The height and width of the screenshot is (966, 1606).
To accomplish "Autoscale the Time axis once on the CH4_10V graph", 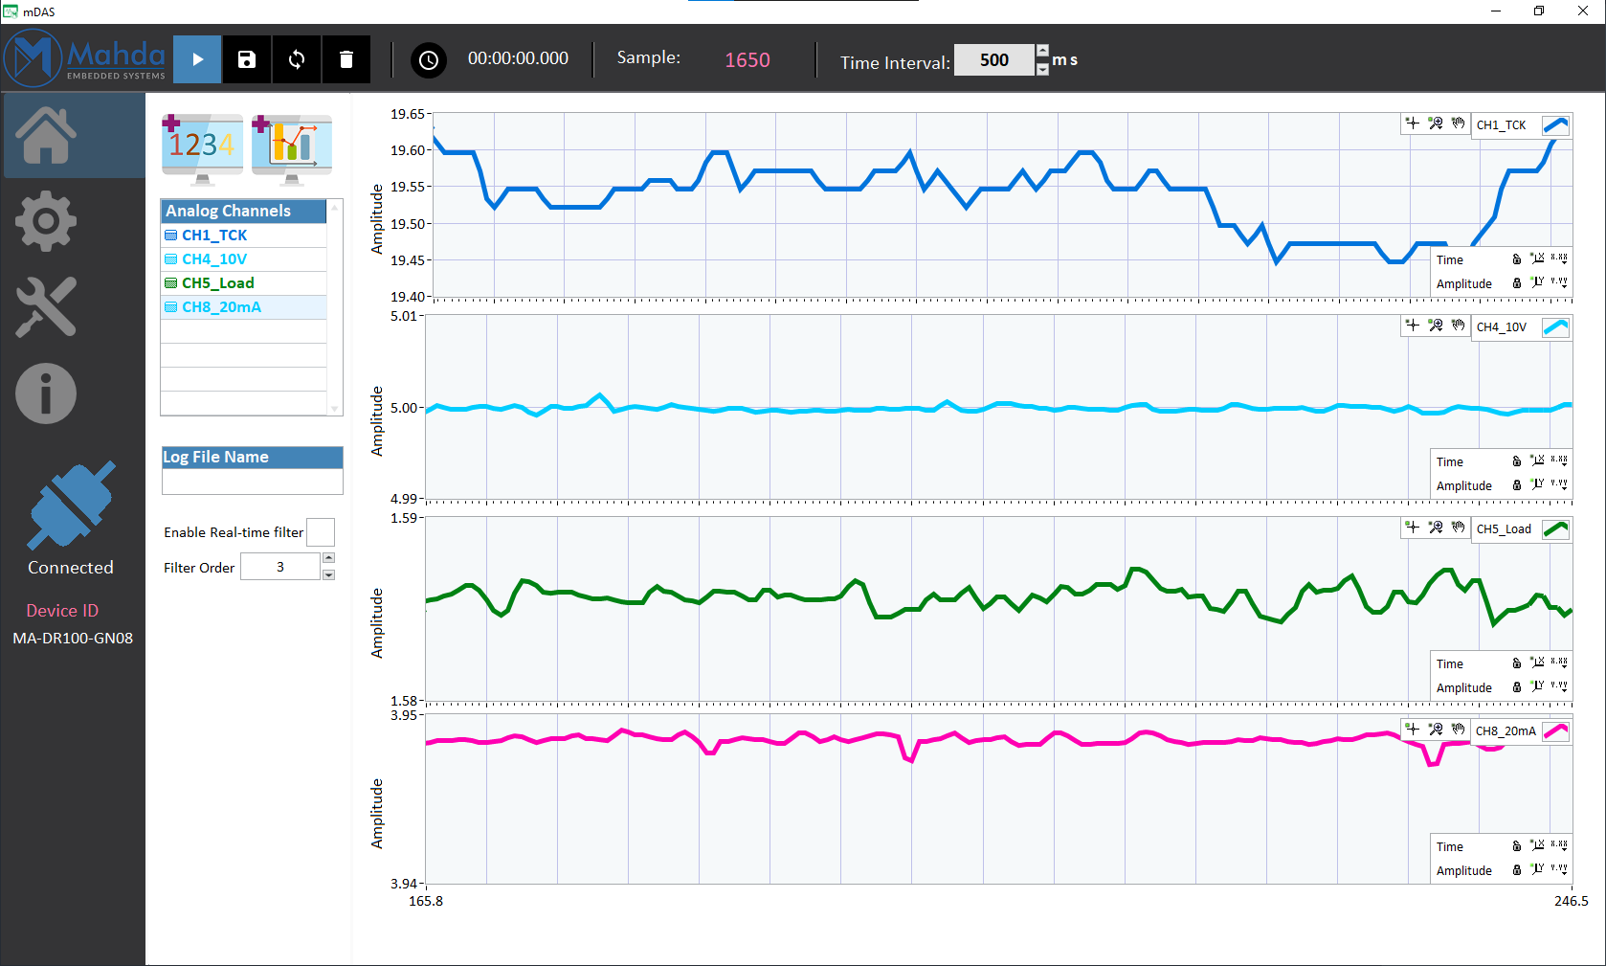I will 1537,461.
